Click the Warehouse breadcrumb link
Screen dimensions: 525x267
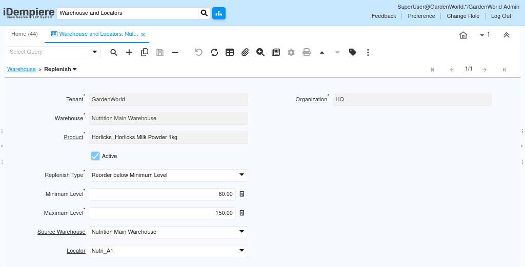pos(22,69)
